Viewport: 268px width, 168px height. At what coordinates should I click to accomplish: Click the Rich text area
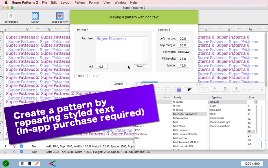121,49
